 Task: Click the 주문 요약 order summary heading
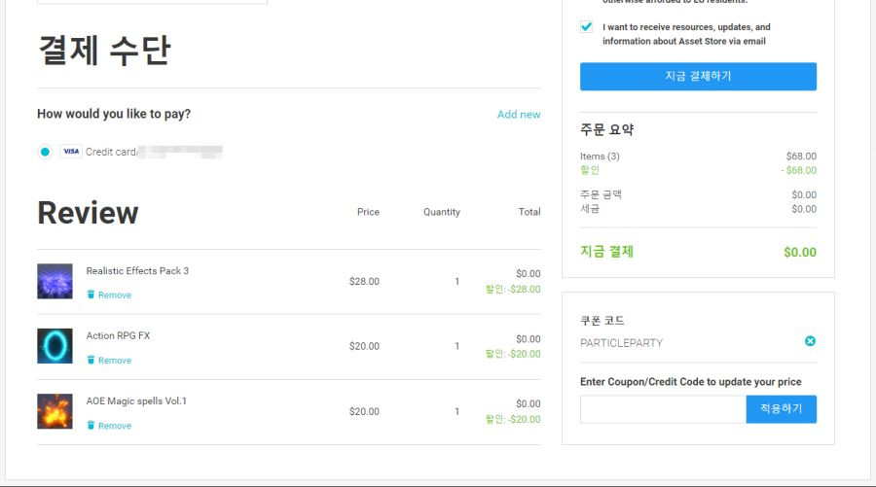tap(606, 130)
